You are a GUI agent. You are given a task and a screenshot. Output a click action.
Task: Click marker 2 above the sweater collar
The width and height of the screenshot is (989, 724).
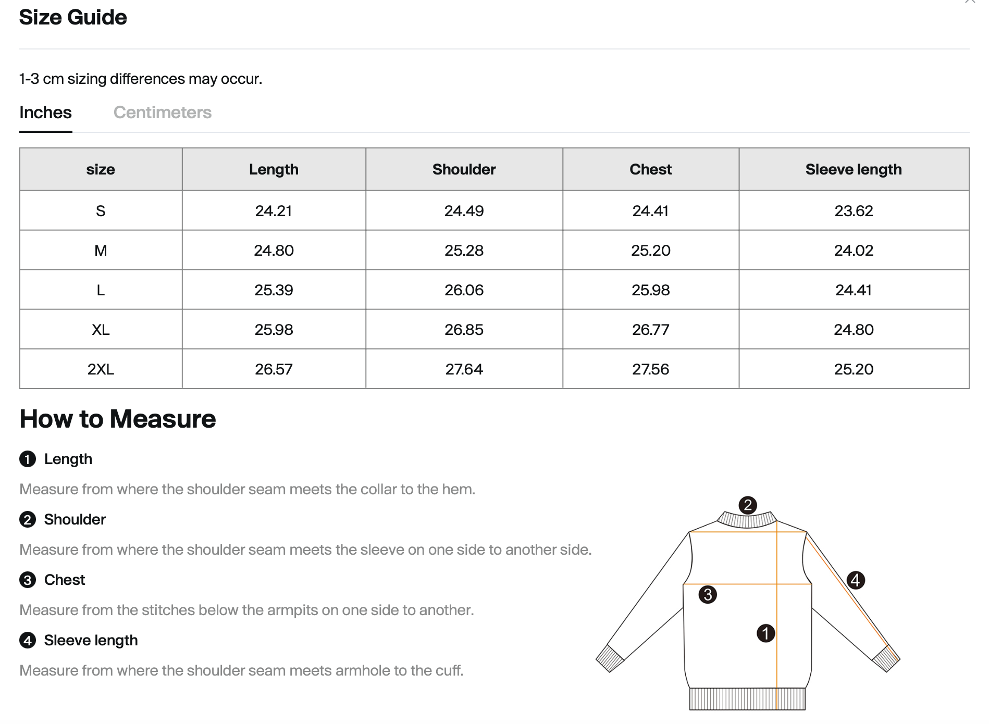coord(748,505)
